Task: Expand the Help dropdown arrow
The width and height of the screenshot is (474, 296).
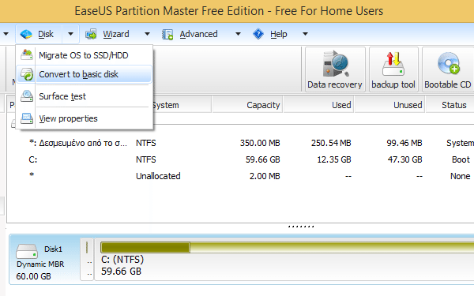Action: point(305,34)
